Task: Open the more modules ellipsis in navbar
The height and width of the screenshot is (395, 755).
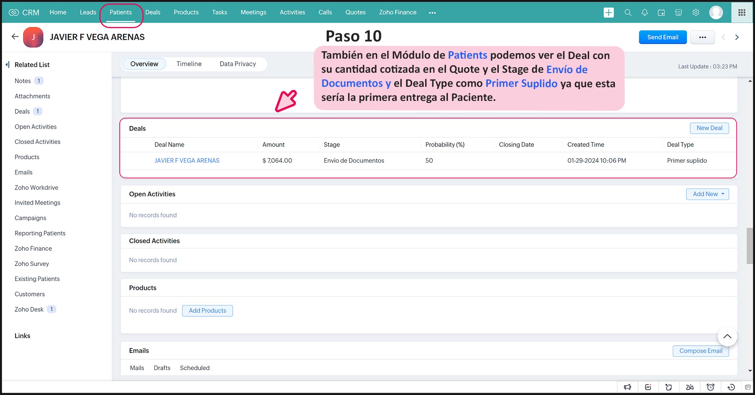Action: pos(432,13)
